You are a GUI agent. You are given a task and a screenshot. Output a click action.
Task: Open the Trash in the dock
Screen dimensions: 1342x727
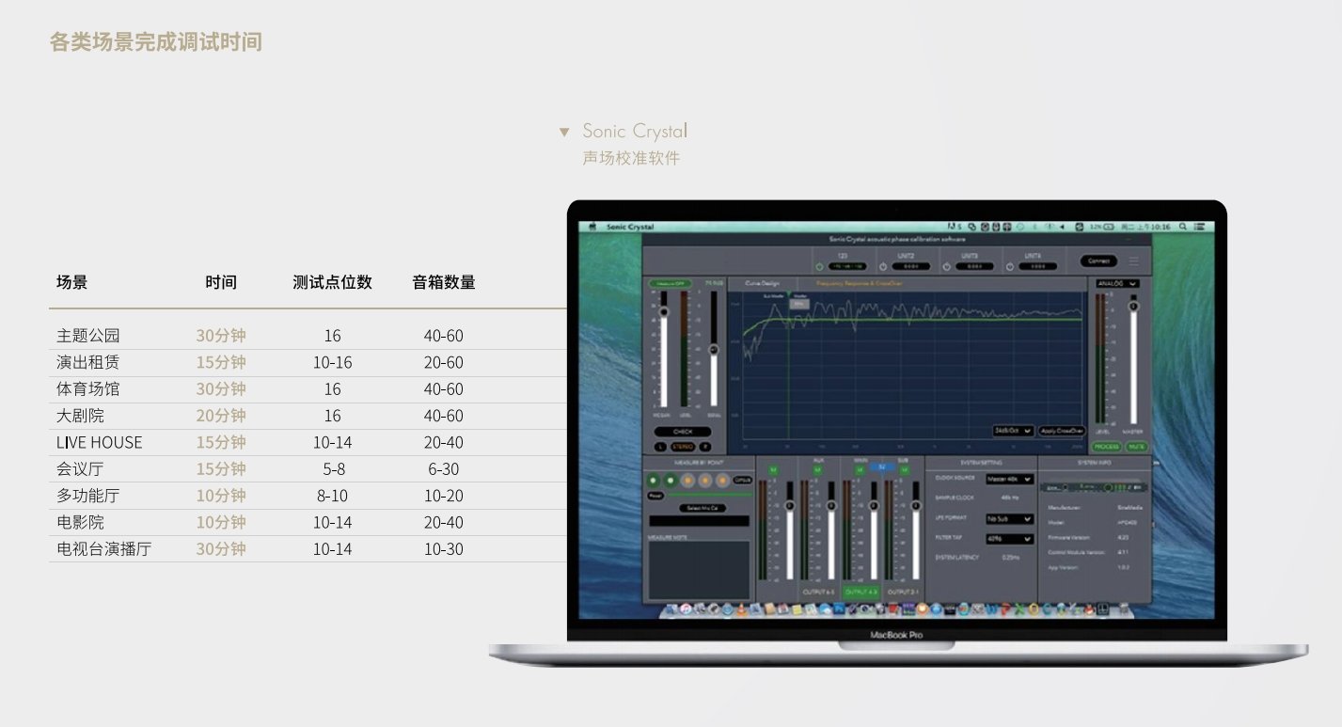[x=1125, y=609]
